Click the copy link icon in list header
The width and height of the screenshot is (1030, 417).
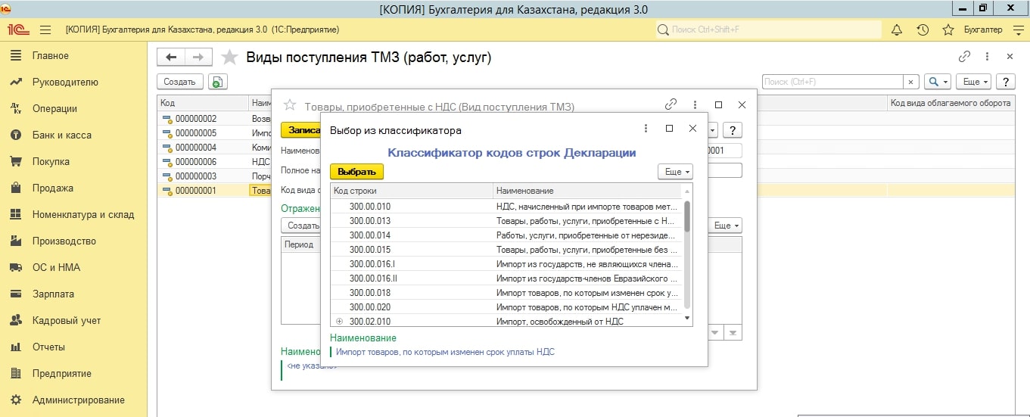[964, 57]
